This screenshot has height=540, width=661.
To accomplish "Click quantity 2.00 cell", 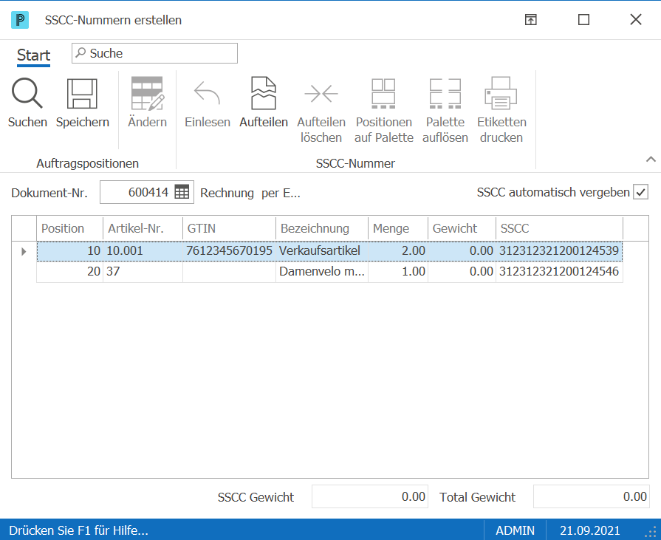I will [x=398, y=251].
